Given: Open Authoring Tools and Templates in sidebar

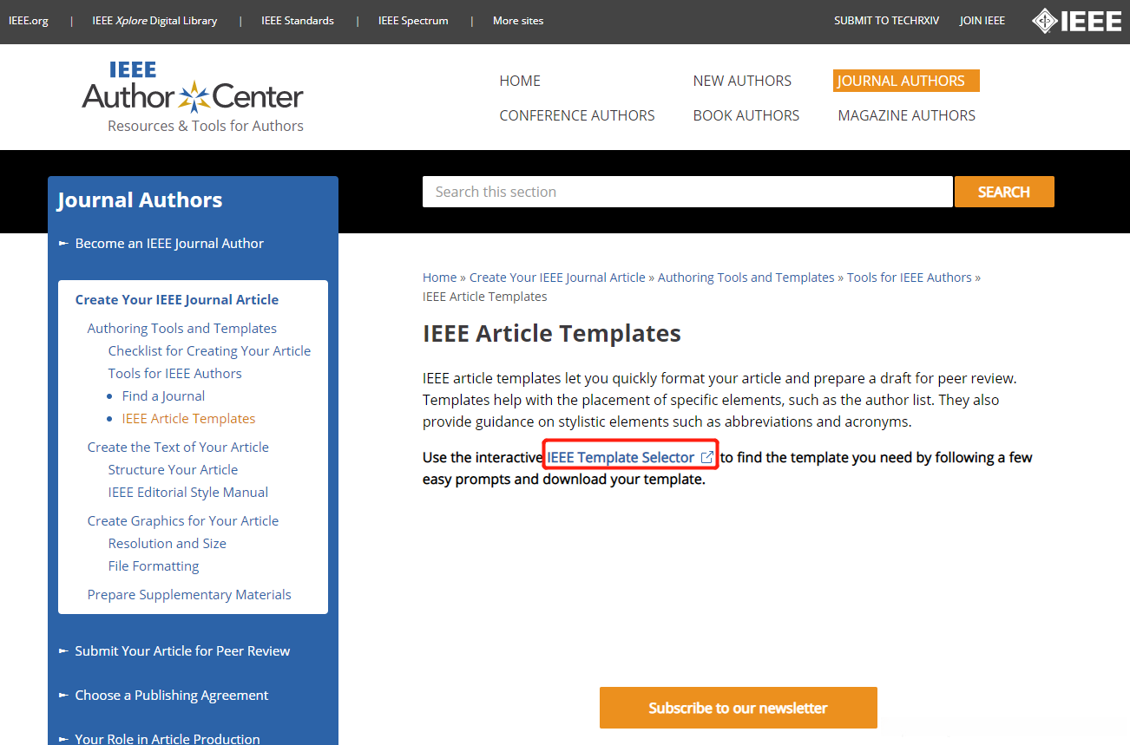Looking at the screenshot, I should coord(182,329).
